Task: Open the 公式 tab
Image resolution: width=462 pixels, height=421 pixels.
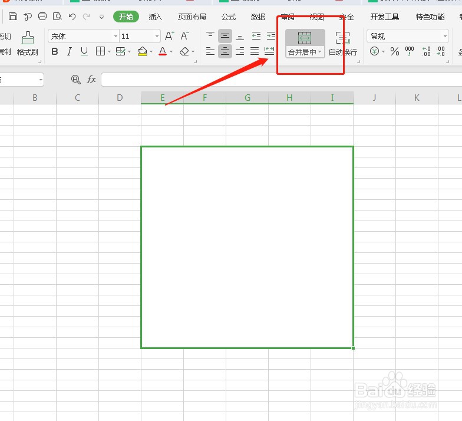Action: (229, 17)
